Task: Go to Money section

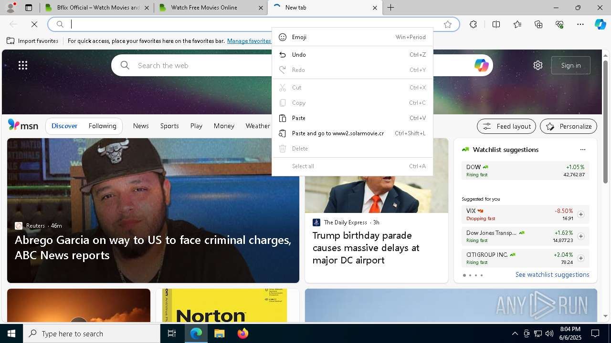Action: tap(224, 126)
